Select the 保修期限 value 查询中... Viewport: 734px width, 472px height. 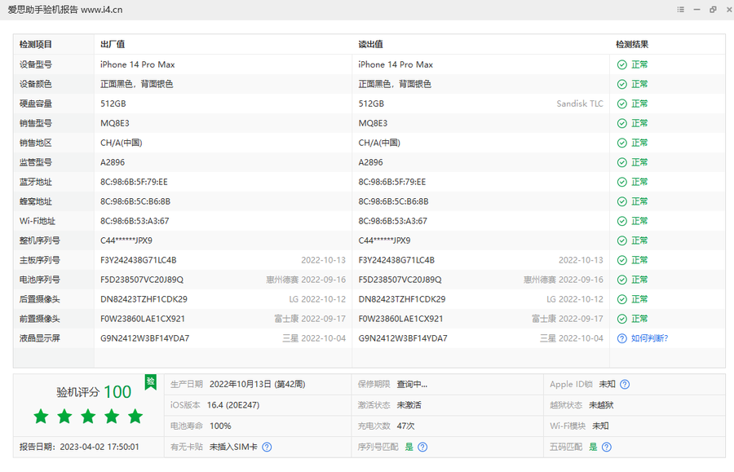coord(412,385)
